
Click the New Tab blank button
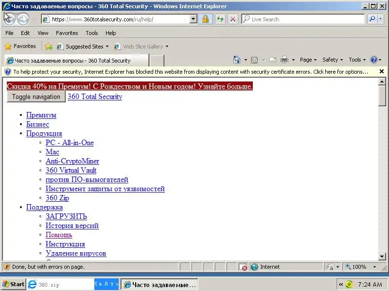pyautogui.click(x=157, y=61)
